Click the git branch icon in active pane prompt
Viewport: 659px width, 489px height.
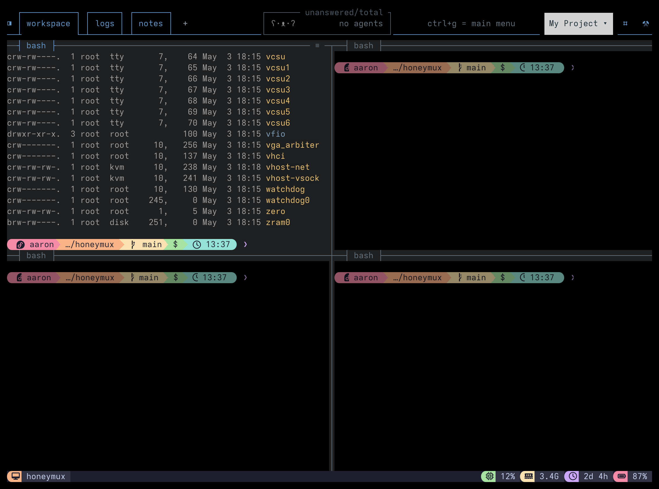(133, 244)
